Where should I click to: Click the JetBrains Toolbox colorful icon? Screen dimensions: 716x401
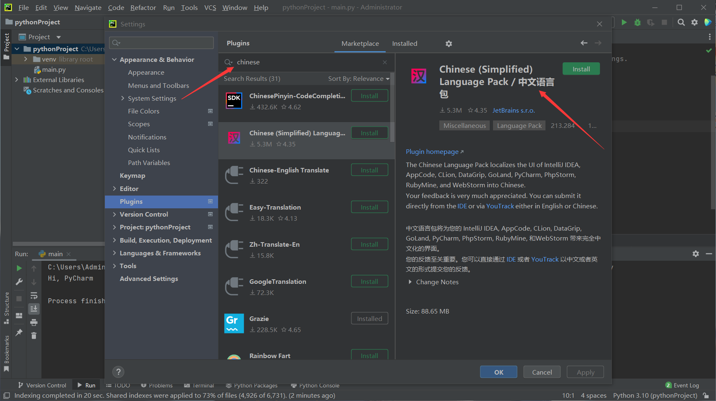708,22
